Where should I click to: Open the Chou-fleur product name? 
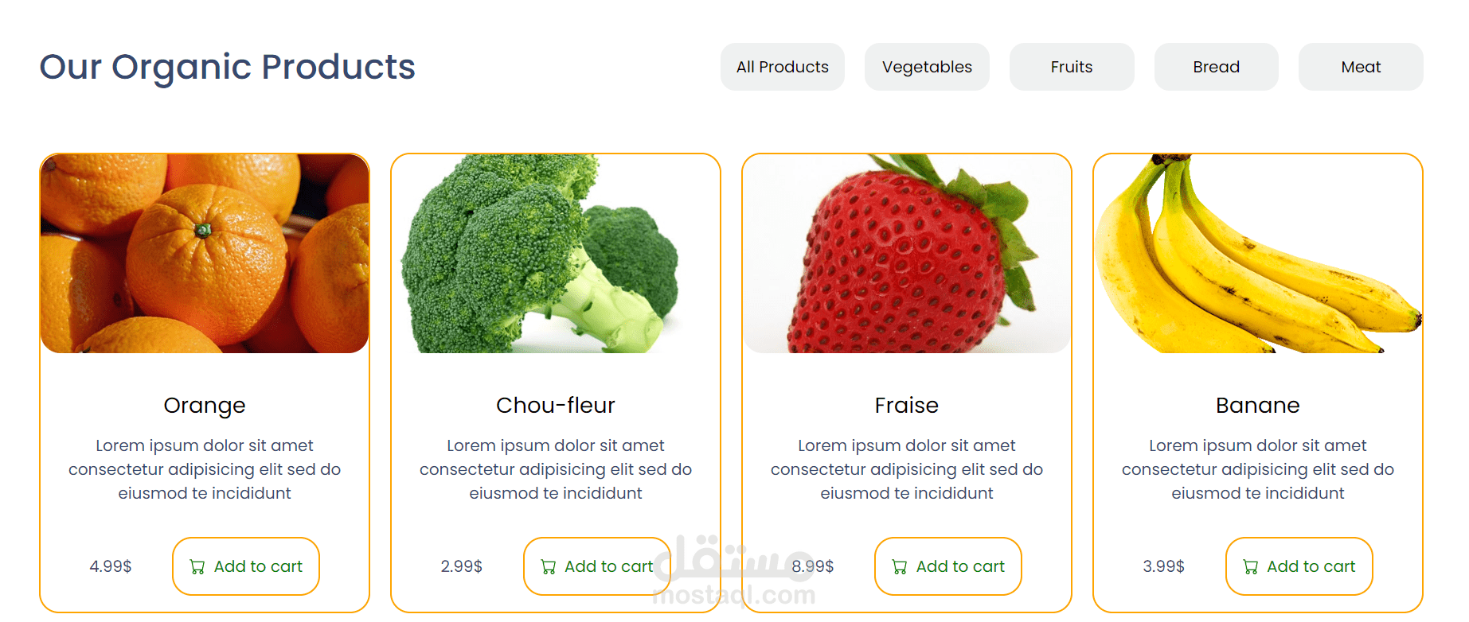click(556, 406)
